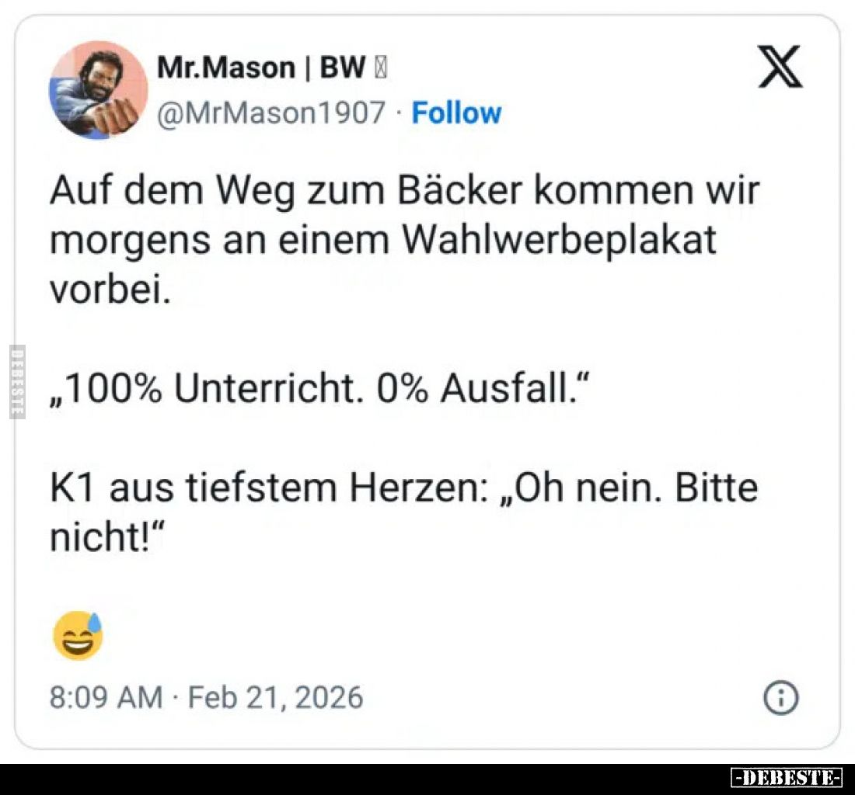
Task: Click the word Bäcker in the first line
Action: [x=460, y=190]
